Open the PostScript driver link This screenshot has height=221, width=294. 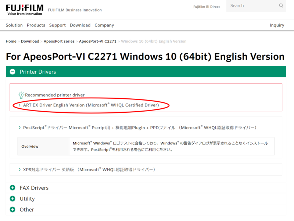click(x=140, y=128)
